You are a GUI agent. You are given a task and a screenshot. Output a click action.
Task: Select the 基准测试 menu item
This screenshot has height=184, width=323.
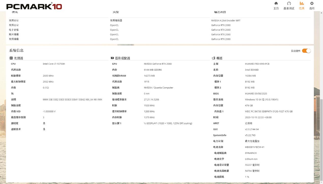tap(289, 8)
